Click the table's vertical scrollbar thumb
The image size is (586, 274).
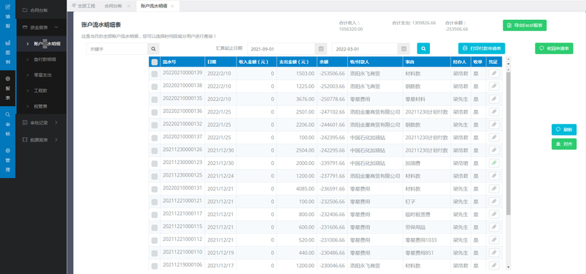point(508,144)
